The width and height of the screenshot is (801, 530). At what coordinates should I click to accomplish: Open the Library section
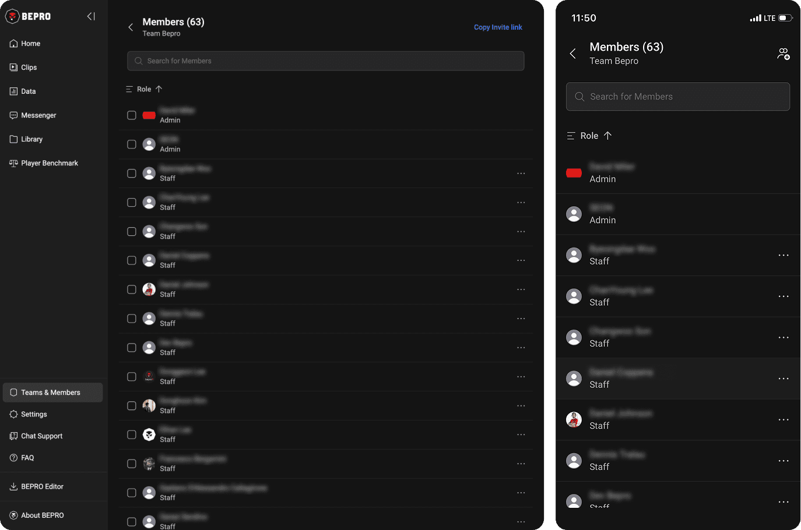pos(26,139)
